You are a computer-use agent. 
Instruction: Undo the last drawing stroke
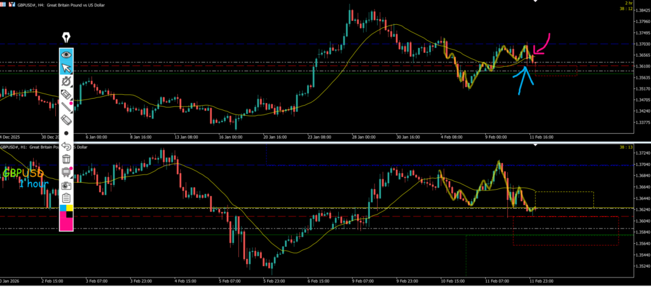[66, 146]
